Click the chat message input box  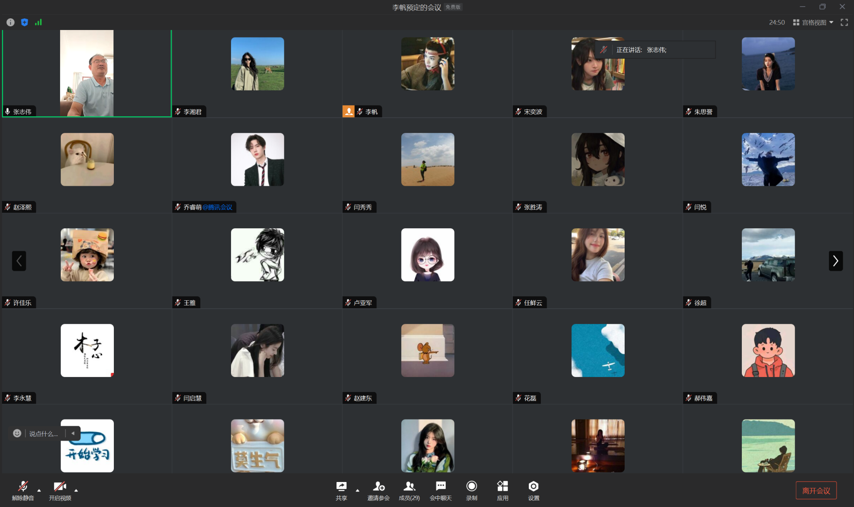(x=43, y=434)
